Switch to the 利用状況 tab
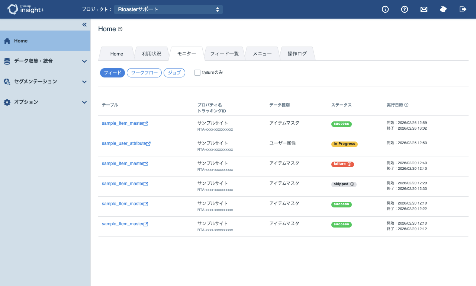The width and height of the screenshot is (476, 286). pos(152,54)
